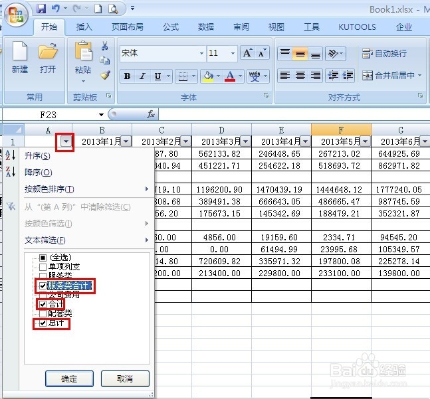Image resolution: width=430 pixels, height=399 pixels.
Task: Click the 粘贴 paste icon
Action: point(83,50)
